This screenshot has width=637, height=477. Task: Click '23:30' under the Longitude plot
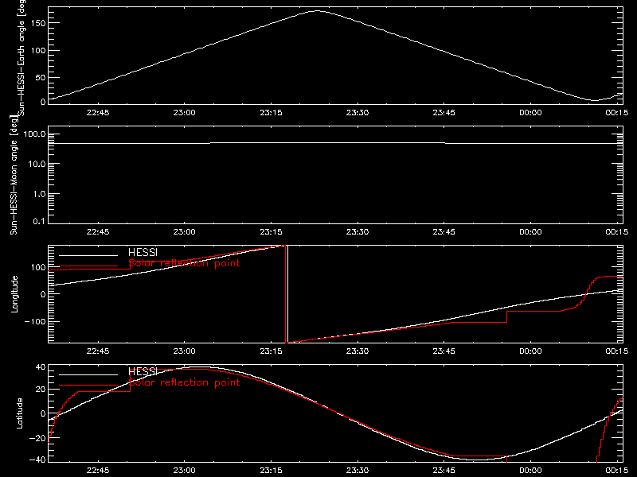coord(358,351)
